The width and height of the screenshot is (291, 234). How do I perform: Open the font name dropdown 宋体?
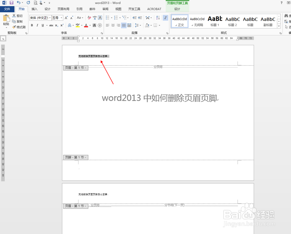pyautogui.click(x=50, y=18)
